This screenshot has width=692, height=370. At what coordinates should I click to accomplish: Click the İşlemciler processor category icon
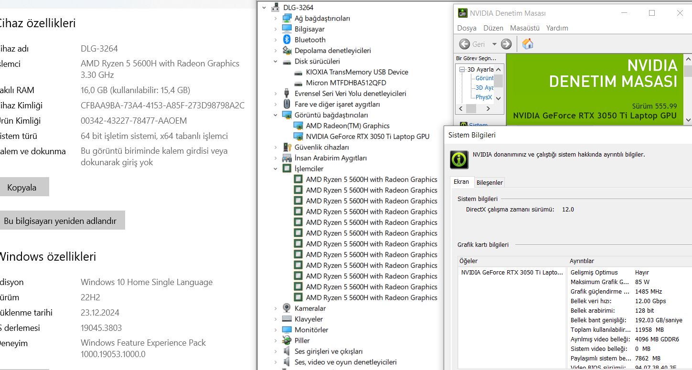287,169
